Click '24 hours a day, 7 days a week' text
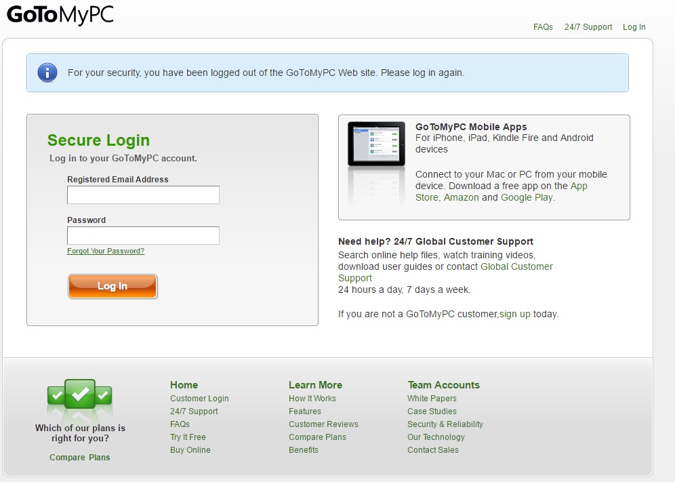Image resolution: width=675 pixels, height=482 pixels. pyautogui.click(x=404, y=289)
